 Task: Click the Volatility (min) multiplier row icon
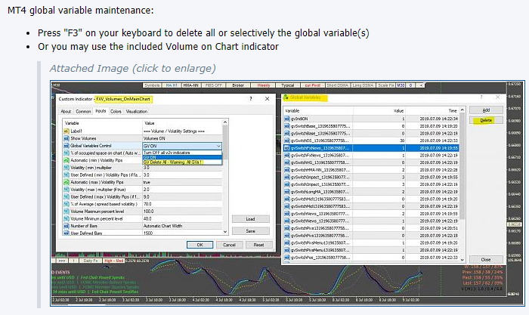coord(67,168)
